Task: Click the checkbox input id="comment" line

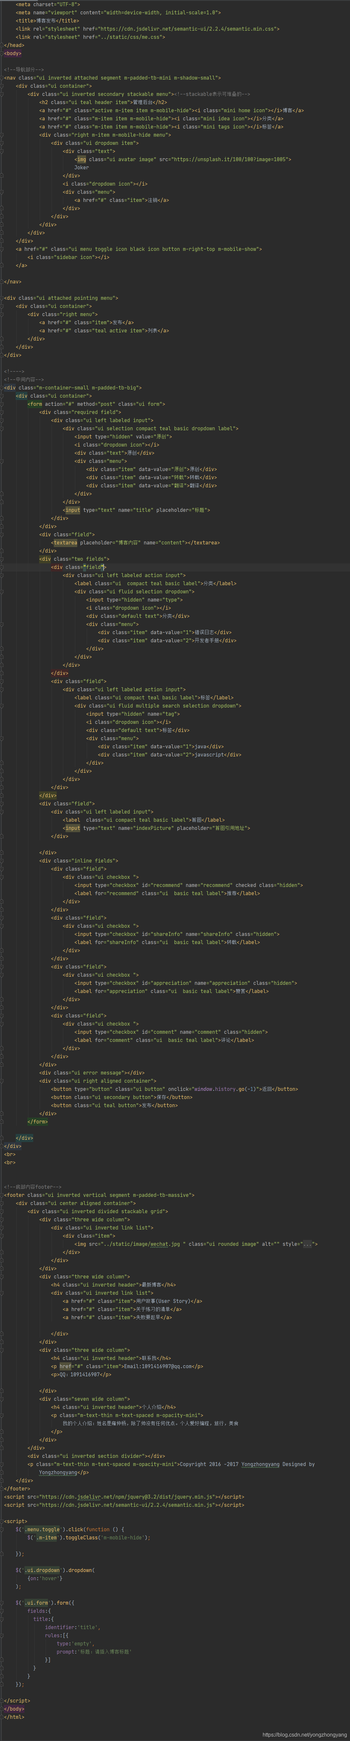Action: [171, 1032]
